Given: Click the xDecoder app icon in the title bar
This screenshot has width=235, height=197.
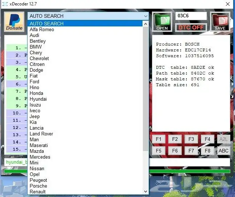Looking at the screenshot, I should (5, 4).
